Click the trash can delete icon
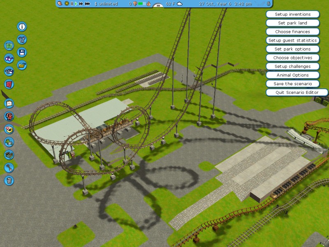 click(9, 181)
